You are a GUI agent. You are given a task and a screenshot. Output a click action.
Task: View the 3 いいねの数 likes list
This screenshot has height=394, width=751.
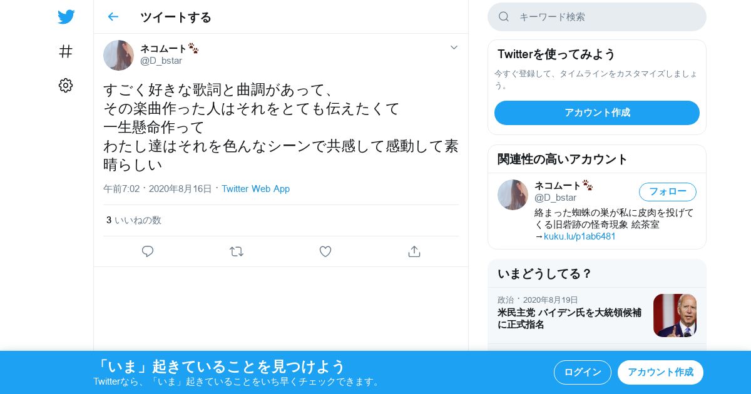pos(134,220)
